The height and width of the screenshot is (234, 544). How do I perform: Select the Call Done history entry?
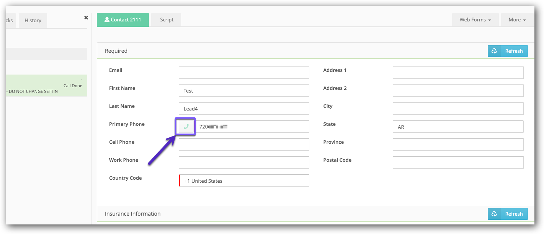click(x=46, y=85)
